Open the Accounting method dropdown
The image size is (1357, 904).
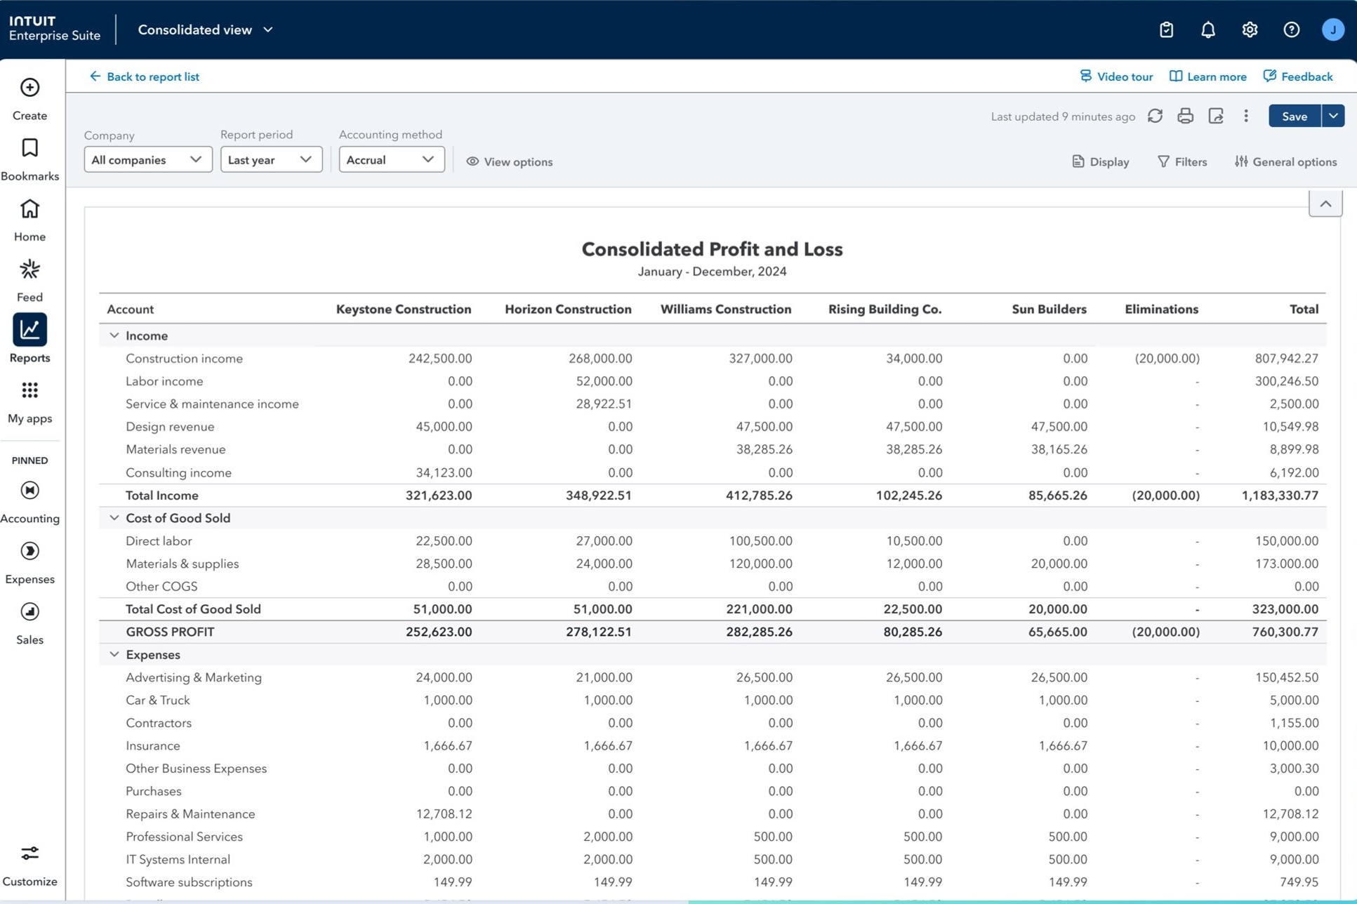point(391,160)
